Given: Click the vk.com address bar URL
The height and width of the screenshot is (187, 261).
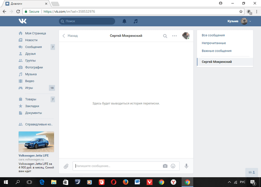Looking at the screenshot, I should (x=69, y=11).
